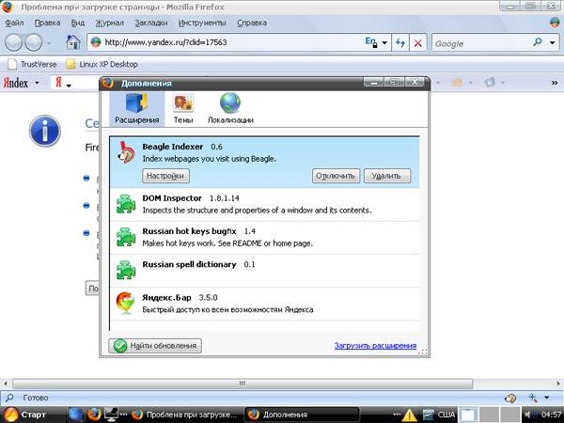
Task: Click the horizontal scrollbar of the page
Action: 243,384
